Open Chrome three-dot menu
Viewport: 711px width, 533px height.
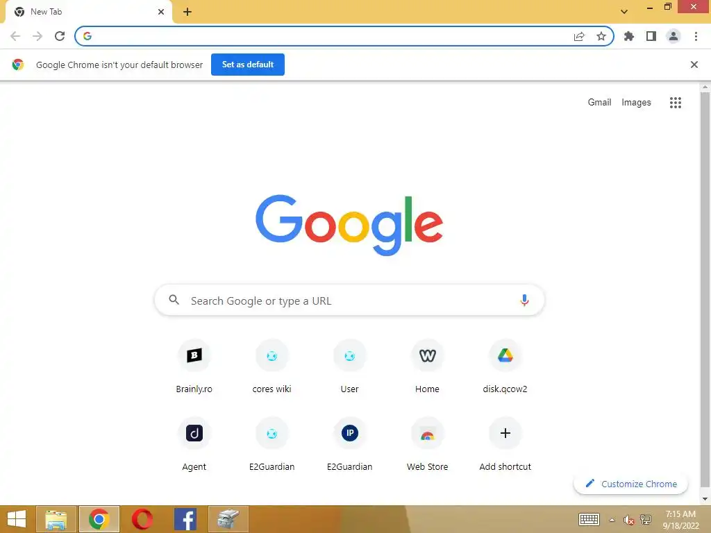tap(696, 36)
